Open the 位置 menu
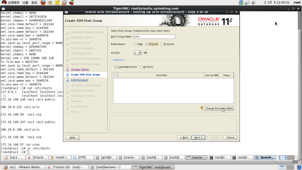 click(25, 2)
